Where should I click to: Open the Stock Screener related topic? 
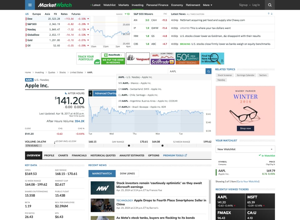point(226,75)
